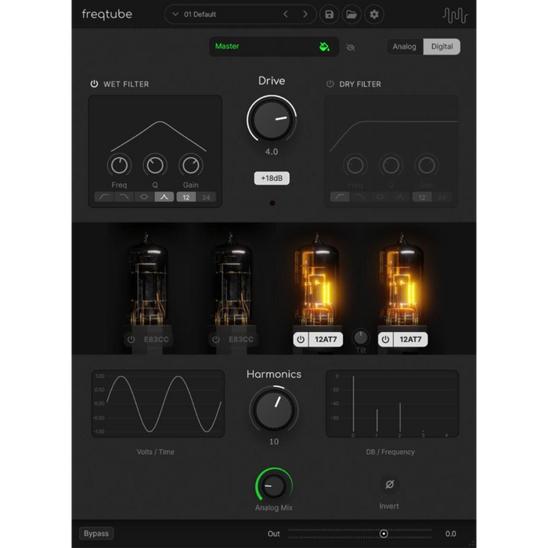Image resolution: width=548 pixels, height=548 pixels.
Task: Select Wet Filter low-pass shape icon
Action: (124, 197)
